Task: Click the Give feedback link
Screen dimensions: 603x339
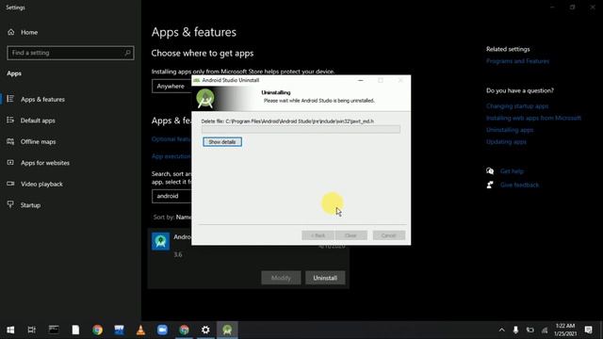Action: (519, 185)
